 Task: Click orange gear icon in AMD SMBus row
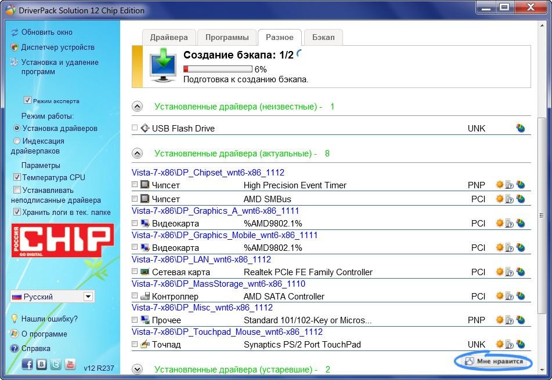[500, 199]
